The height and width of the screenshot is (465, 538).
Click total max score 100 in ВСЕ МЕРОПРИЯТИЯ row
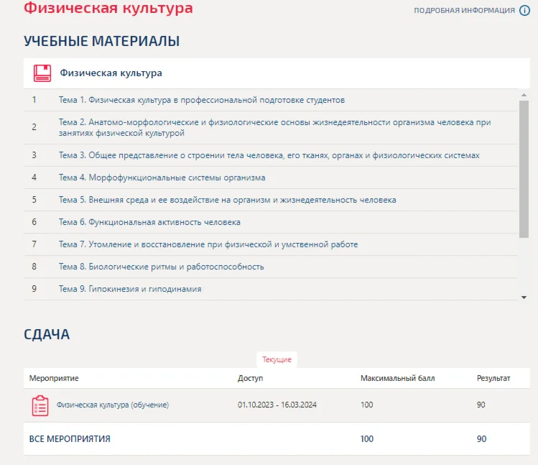tap(367, 439)
